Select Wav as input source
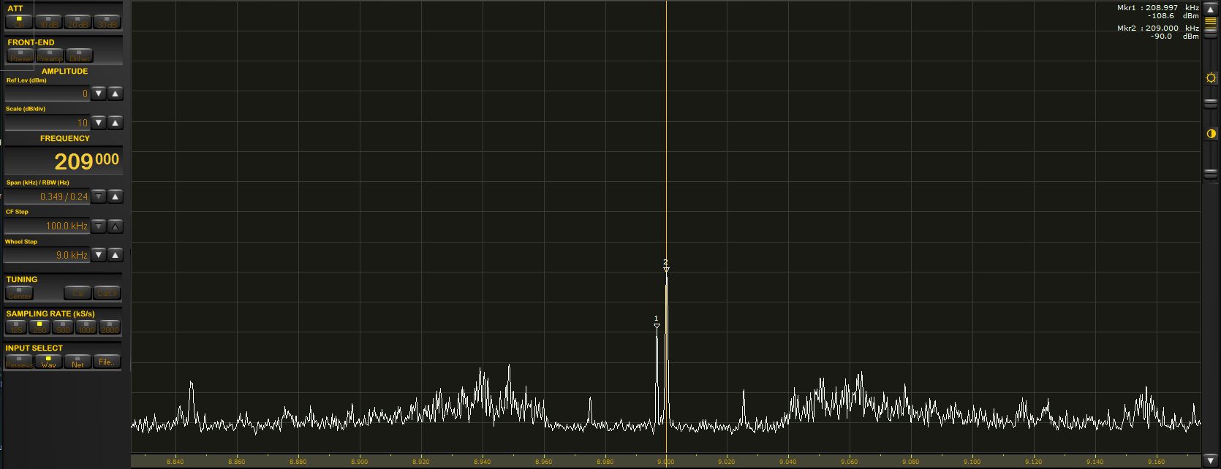This screenshot has height=469, width=1221. tap(48, 362)
